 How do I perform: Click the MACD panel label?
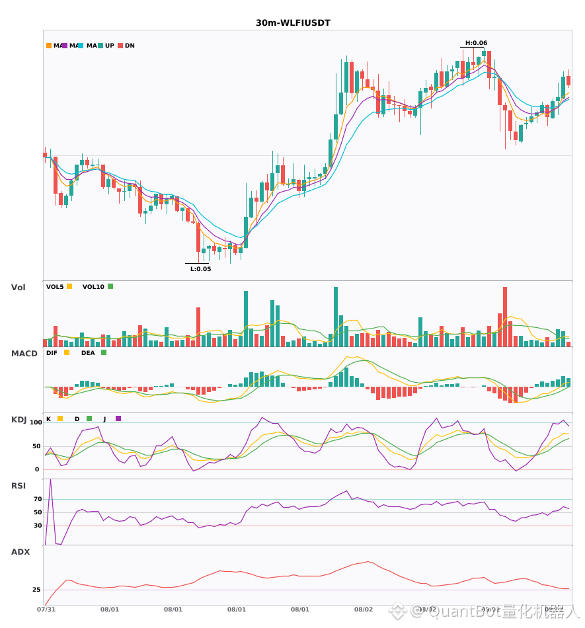[24, 354]
